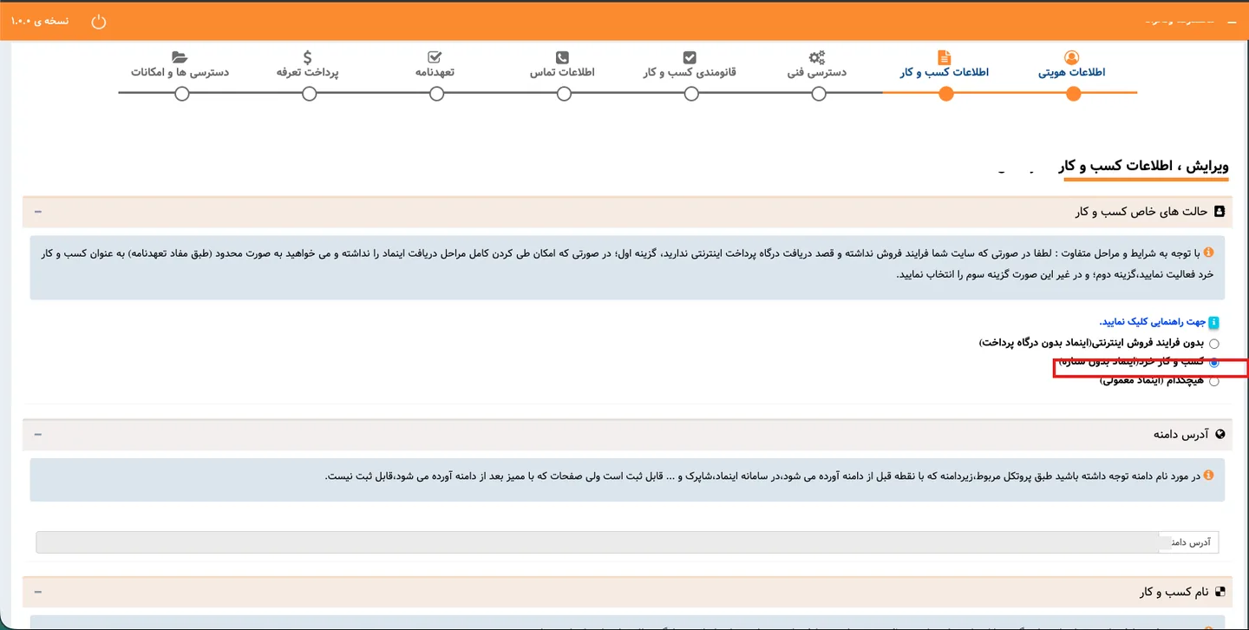Screen dimensions: 1249x630
Task: Click جهت راهنمایی کلیک نمایید help link
Action: [1153, 322]
